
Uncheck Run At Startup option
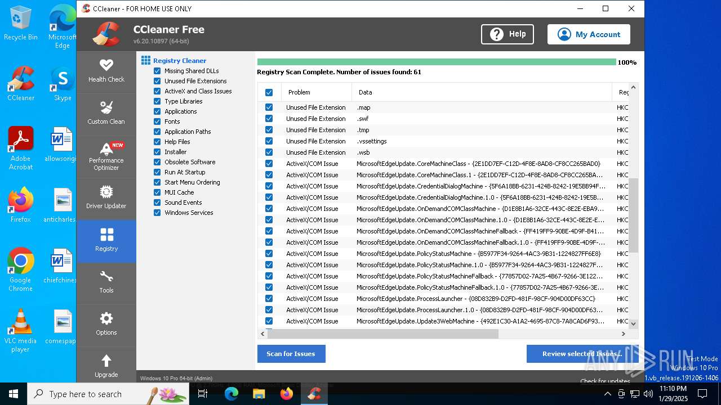click(157, 172)
